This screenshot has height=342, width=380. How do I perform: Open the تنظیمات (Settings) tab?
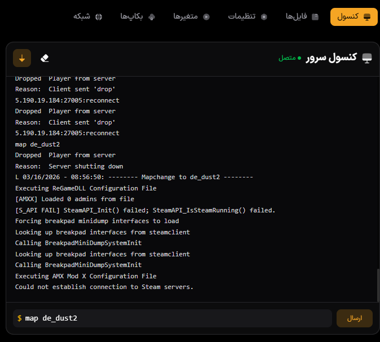pyautogui.click(x=248, y=17)
